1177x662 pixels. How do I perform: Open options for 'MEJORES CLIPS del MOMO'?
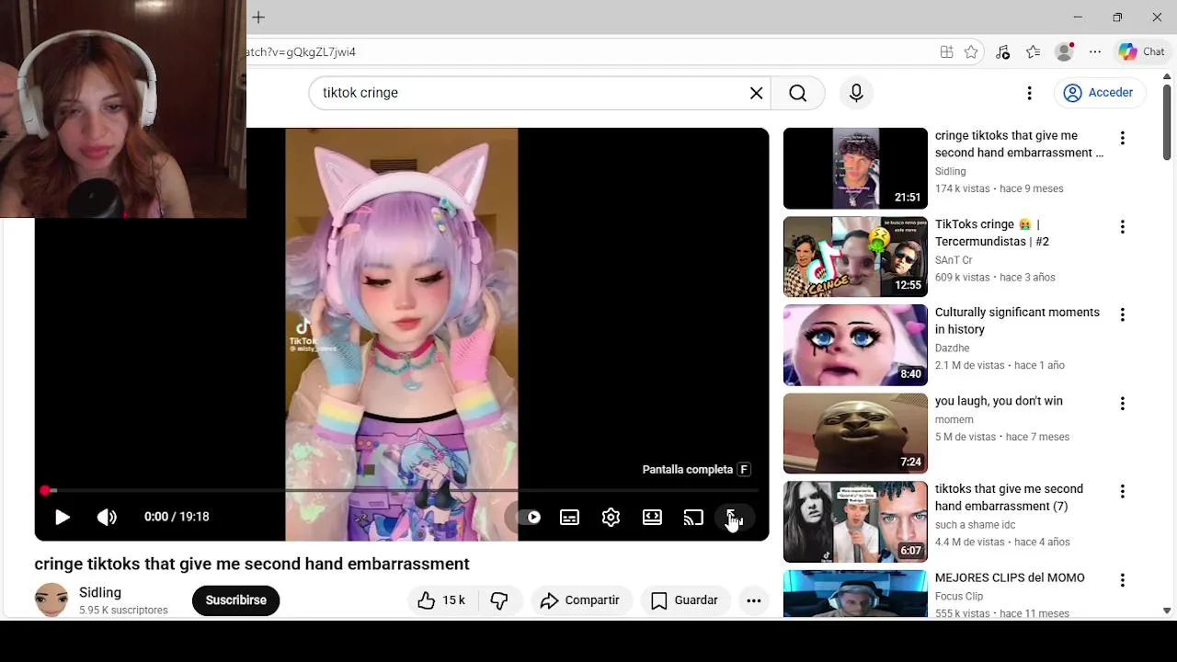pos(1122,580)
